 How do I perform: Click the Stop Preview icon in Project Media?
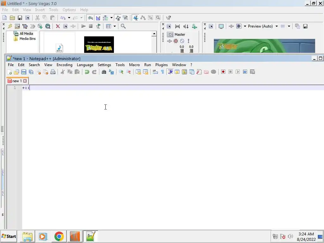pyautogui.click(x=91, y=26)
